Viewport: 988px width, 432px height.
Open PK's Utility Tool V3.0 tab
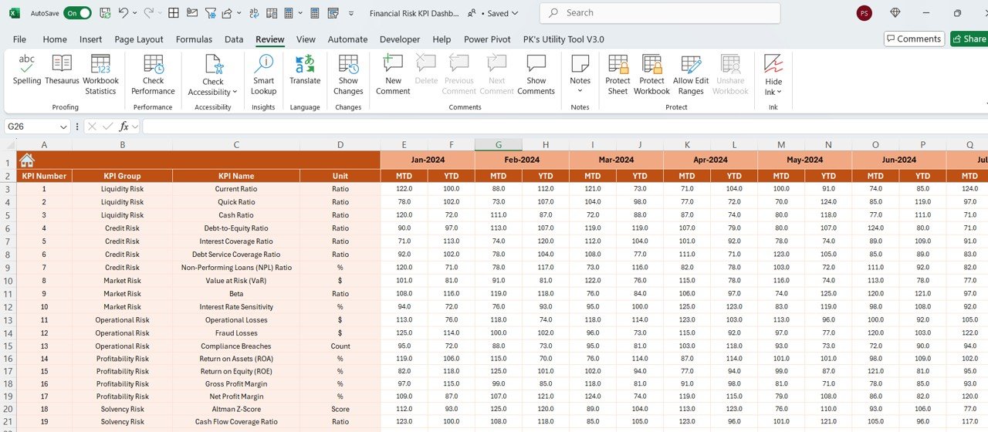563,39
